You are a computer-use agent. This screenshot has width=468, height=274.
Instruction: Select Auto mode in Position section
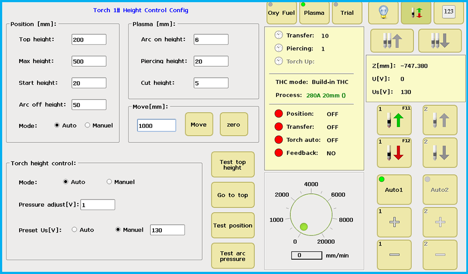(57, 126)
